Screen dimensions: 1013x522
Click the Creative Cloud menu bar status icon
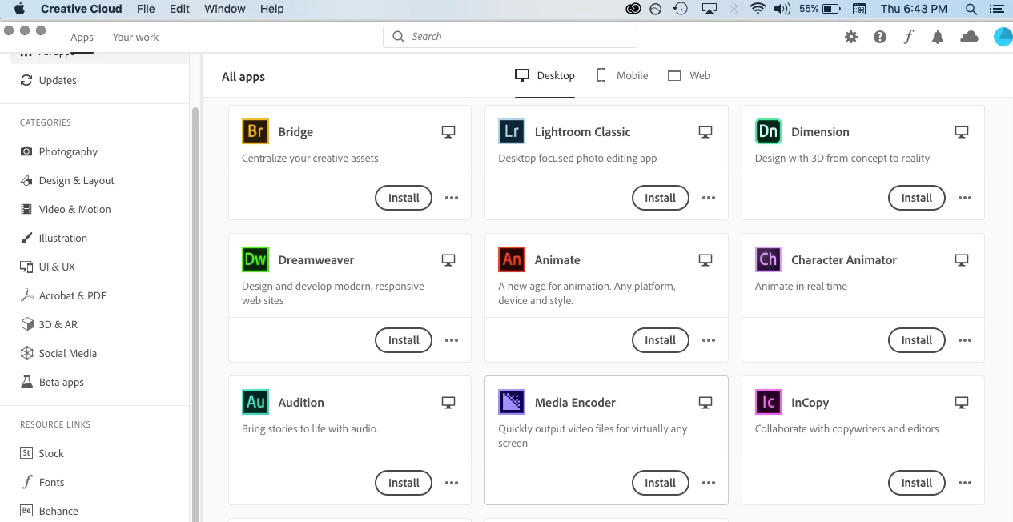pos(633,9)
